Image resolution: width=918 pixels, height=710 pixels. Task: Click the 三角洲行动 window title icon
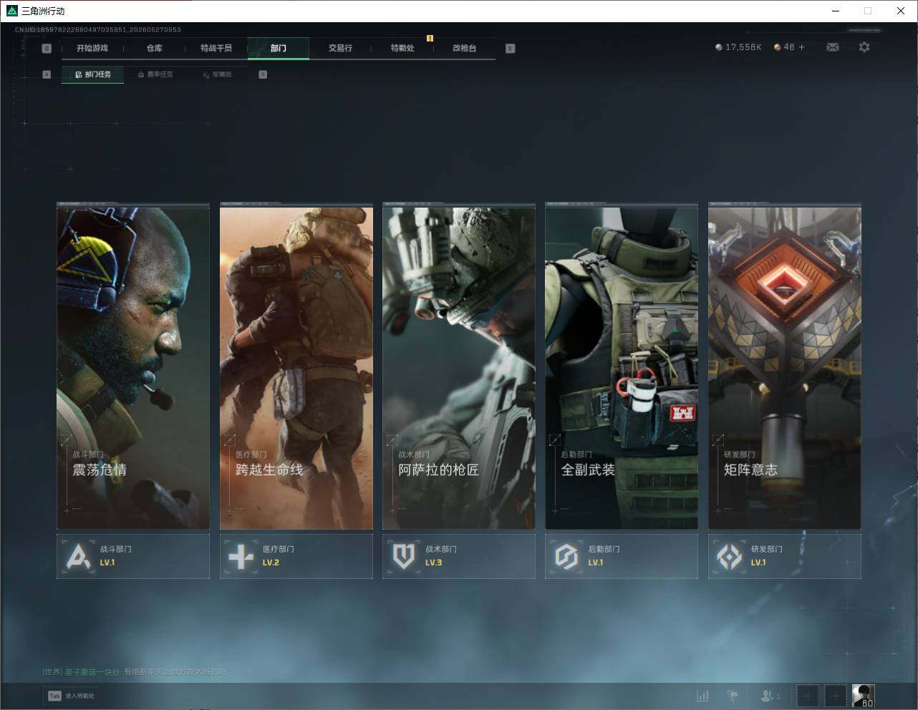11,11
